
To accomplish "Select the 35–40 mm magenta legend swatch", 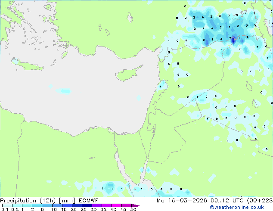I will pyautogui.click(x=106, y=205).
